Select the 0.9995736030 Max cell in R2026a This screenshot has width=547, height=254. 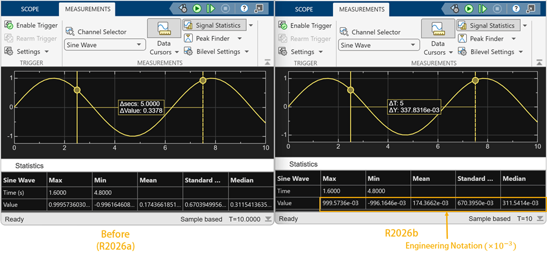click(69, 205)
